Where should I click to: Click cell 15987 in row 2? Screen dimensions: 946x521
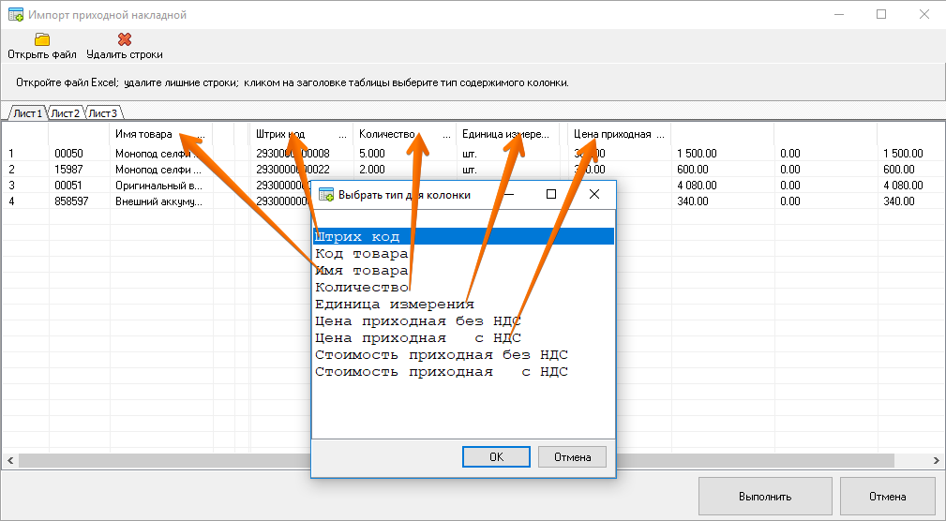click(x=79, y=170)
